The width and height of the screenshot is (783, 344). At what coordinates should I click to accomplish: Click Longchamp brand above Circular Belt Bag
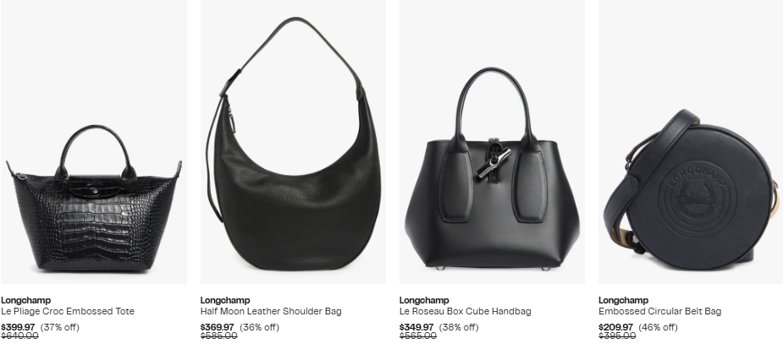coord(623,300)
